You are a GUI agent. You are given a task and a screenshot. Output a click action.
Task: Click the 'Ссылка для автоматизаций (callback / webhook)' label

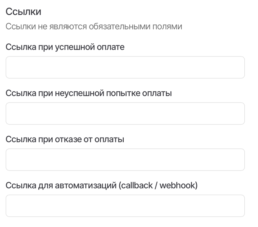pos(102,186)
